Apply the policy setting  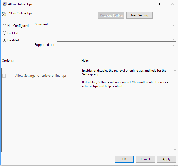pyautogui.click(x=166, y=159)
